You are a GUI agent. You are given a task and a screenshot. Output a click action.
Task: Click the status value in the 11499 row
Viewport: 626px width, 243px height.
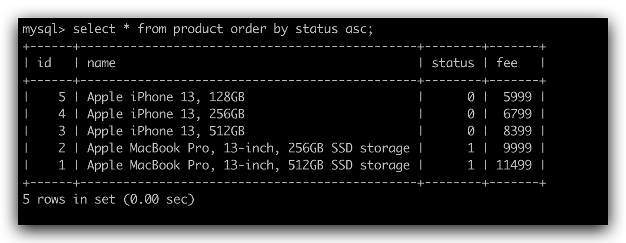(470, 165)
